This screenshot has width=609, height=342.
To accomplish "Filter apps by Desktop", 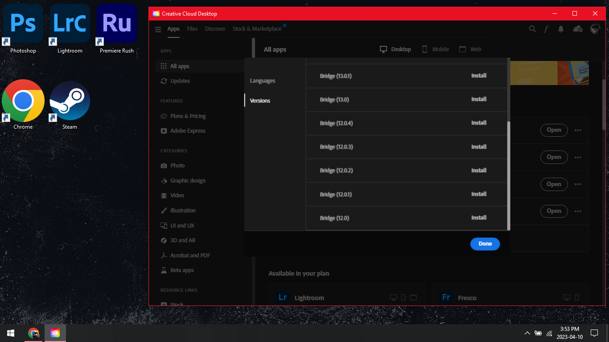I will pos(395,49).
